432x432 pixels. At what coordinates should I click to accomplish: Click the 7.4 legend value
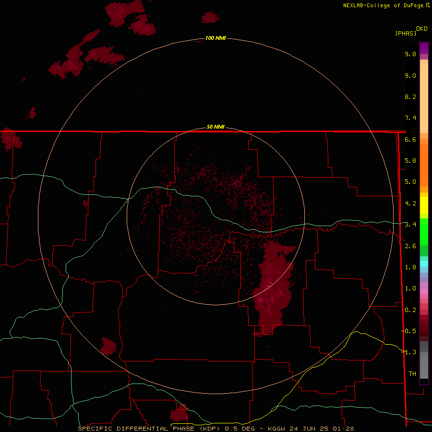[410, 118]
